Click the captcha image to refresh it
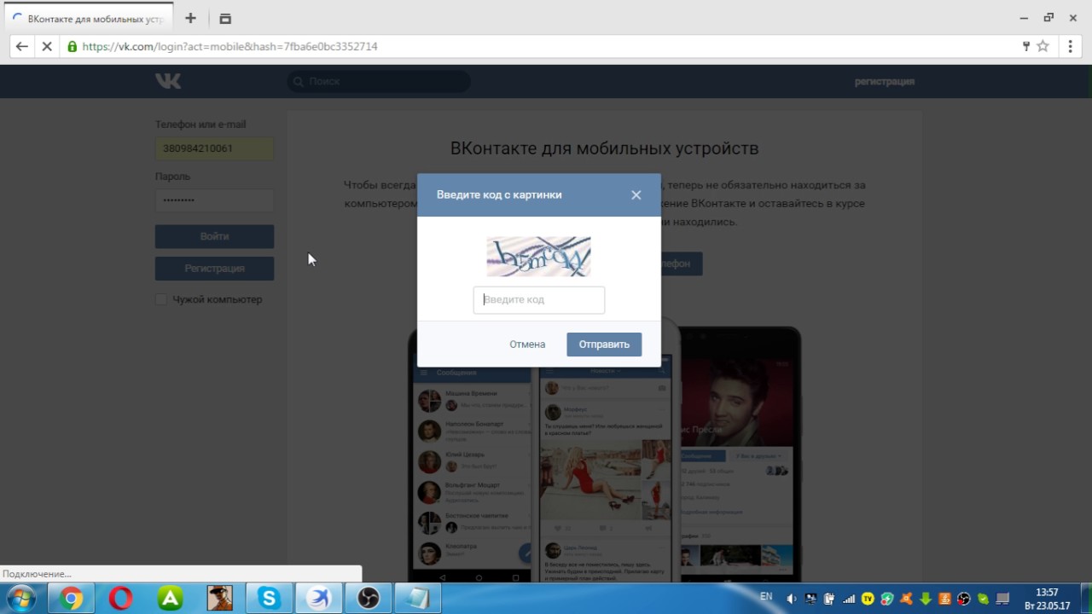This screenshot has height=614, width=1092. point(538,257)
